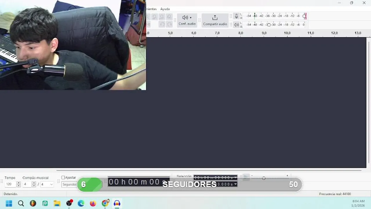The height and width of the screenshot is (209, 371).
Task: Click the Compás musical numerator stepper
Action: click(x=34, y=184)
